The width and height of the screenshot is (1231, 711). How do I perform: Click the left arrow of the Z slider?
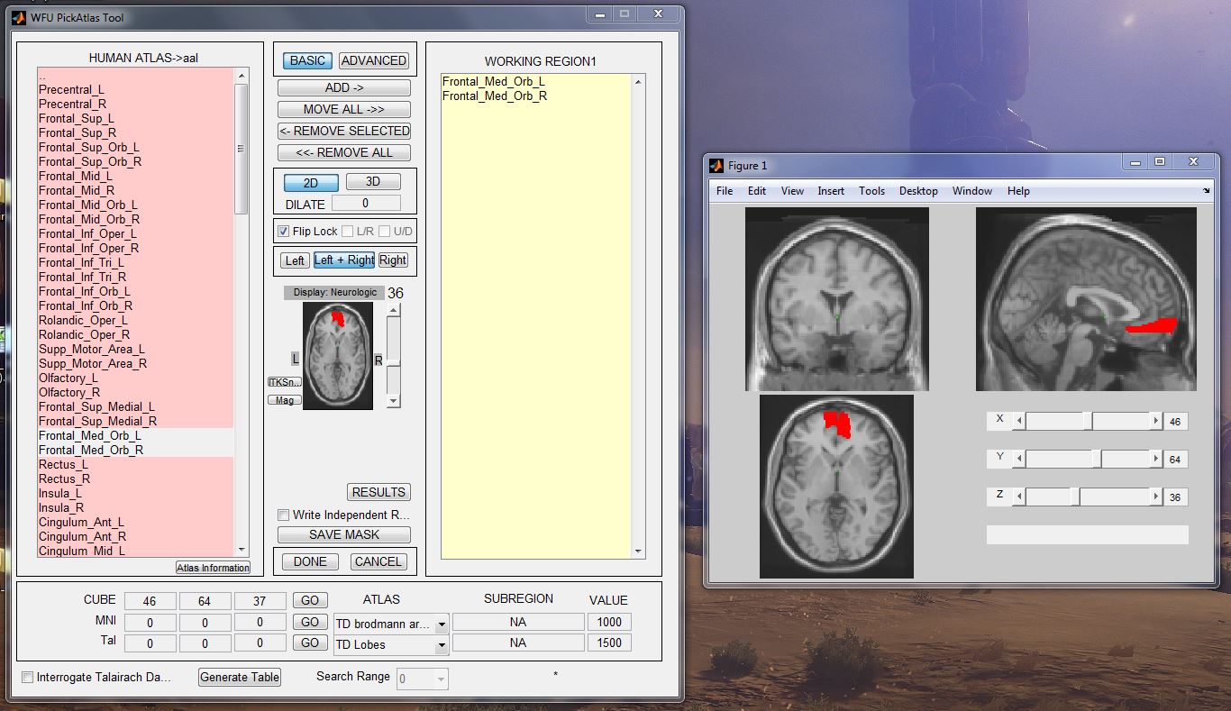(x=1019, y=497)
